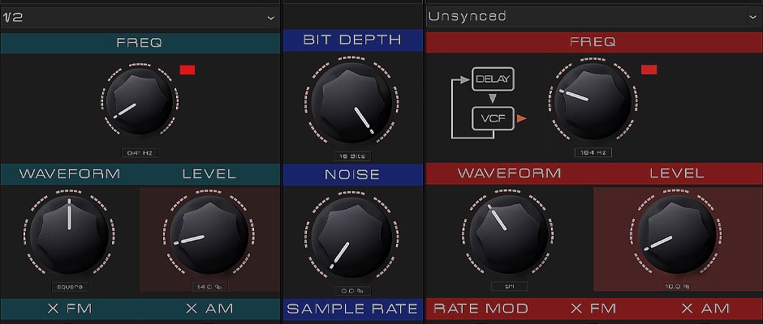The width and height of the screenshot is (763, 324).
Task: Click the RATE MOD section label
Action: pyautogui.click(x=481, y=309)
